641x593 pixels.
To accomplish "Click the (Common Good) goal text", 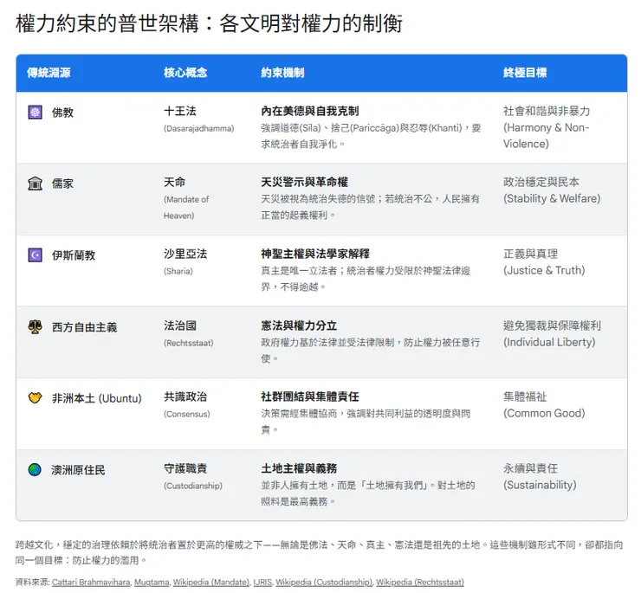I will coord(544,413).
